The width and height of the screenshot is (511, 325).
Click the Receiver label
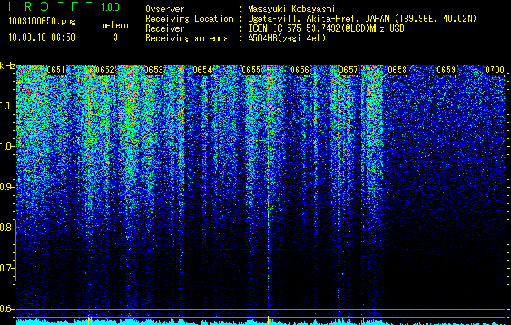click(165, 28)
